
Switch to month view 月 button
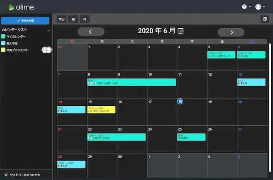click(x=85, y=19)
